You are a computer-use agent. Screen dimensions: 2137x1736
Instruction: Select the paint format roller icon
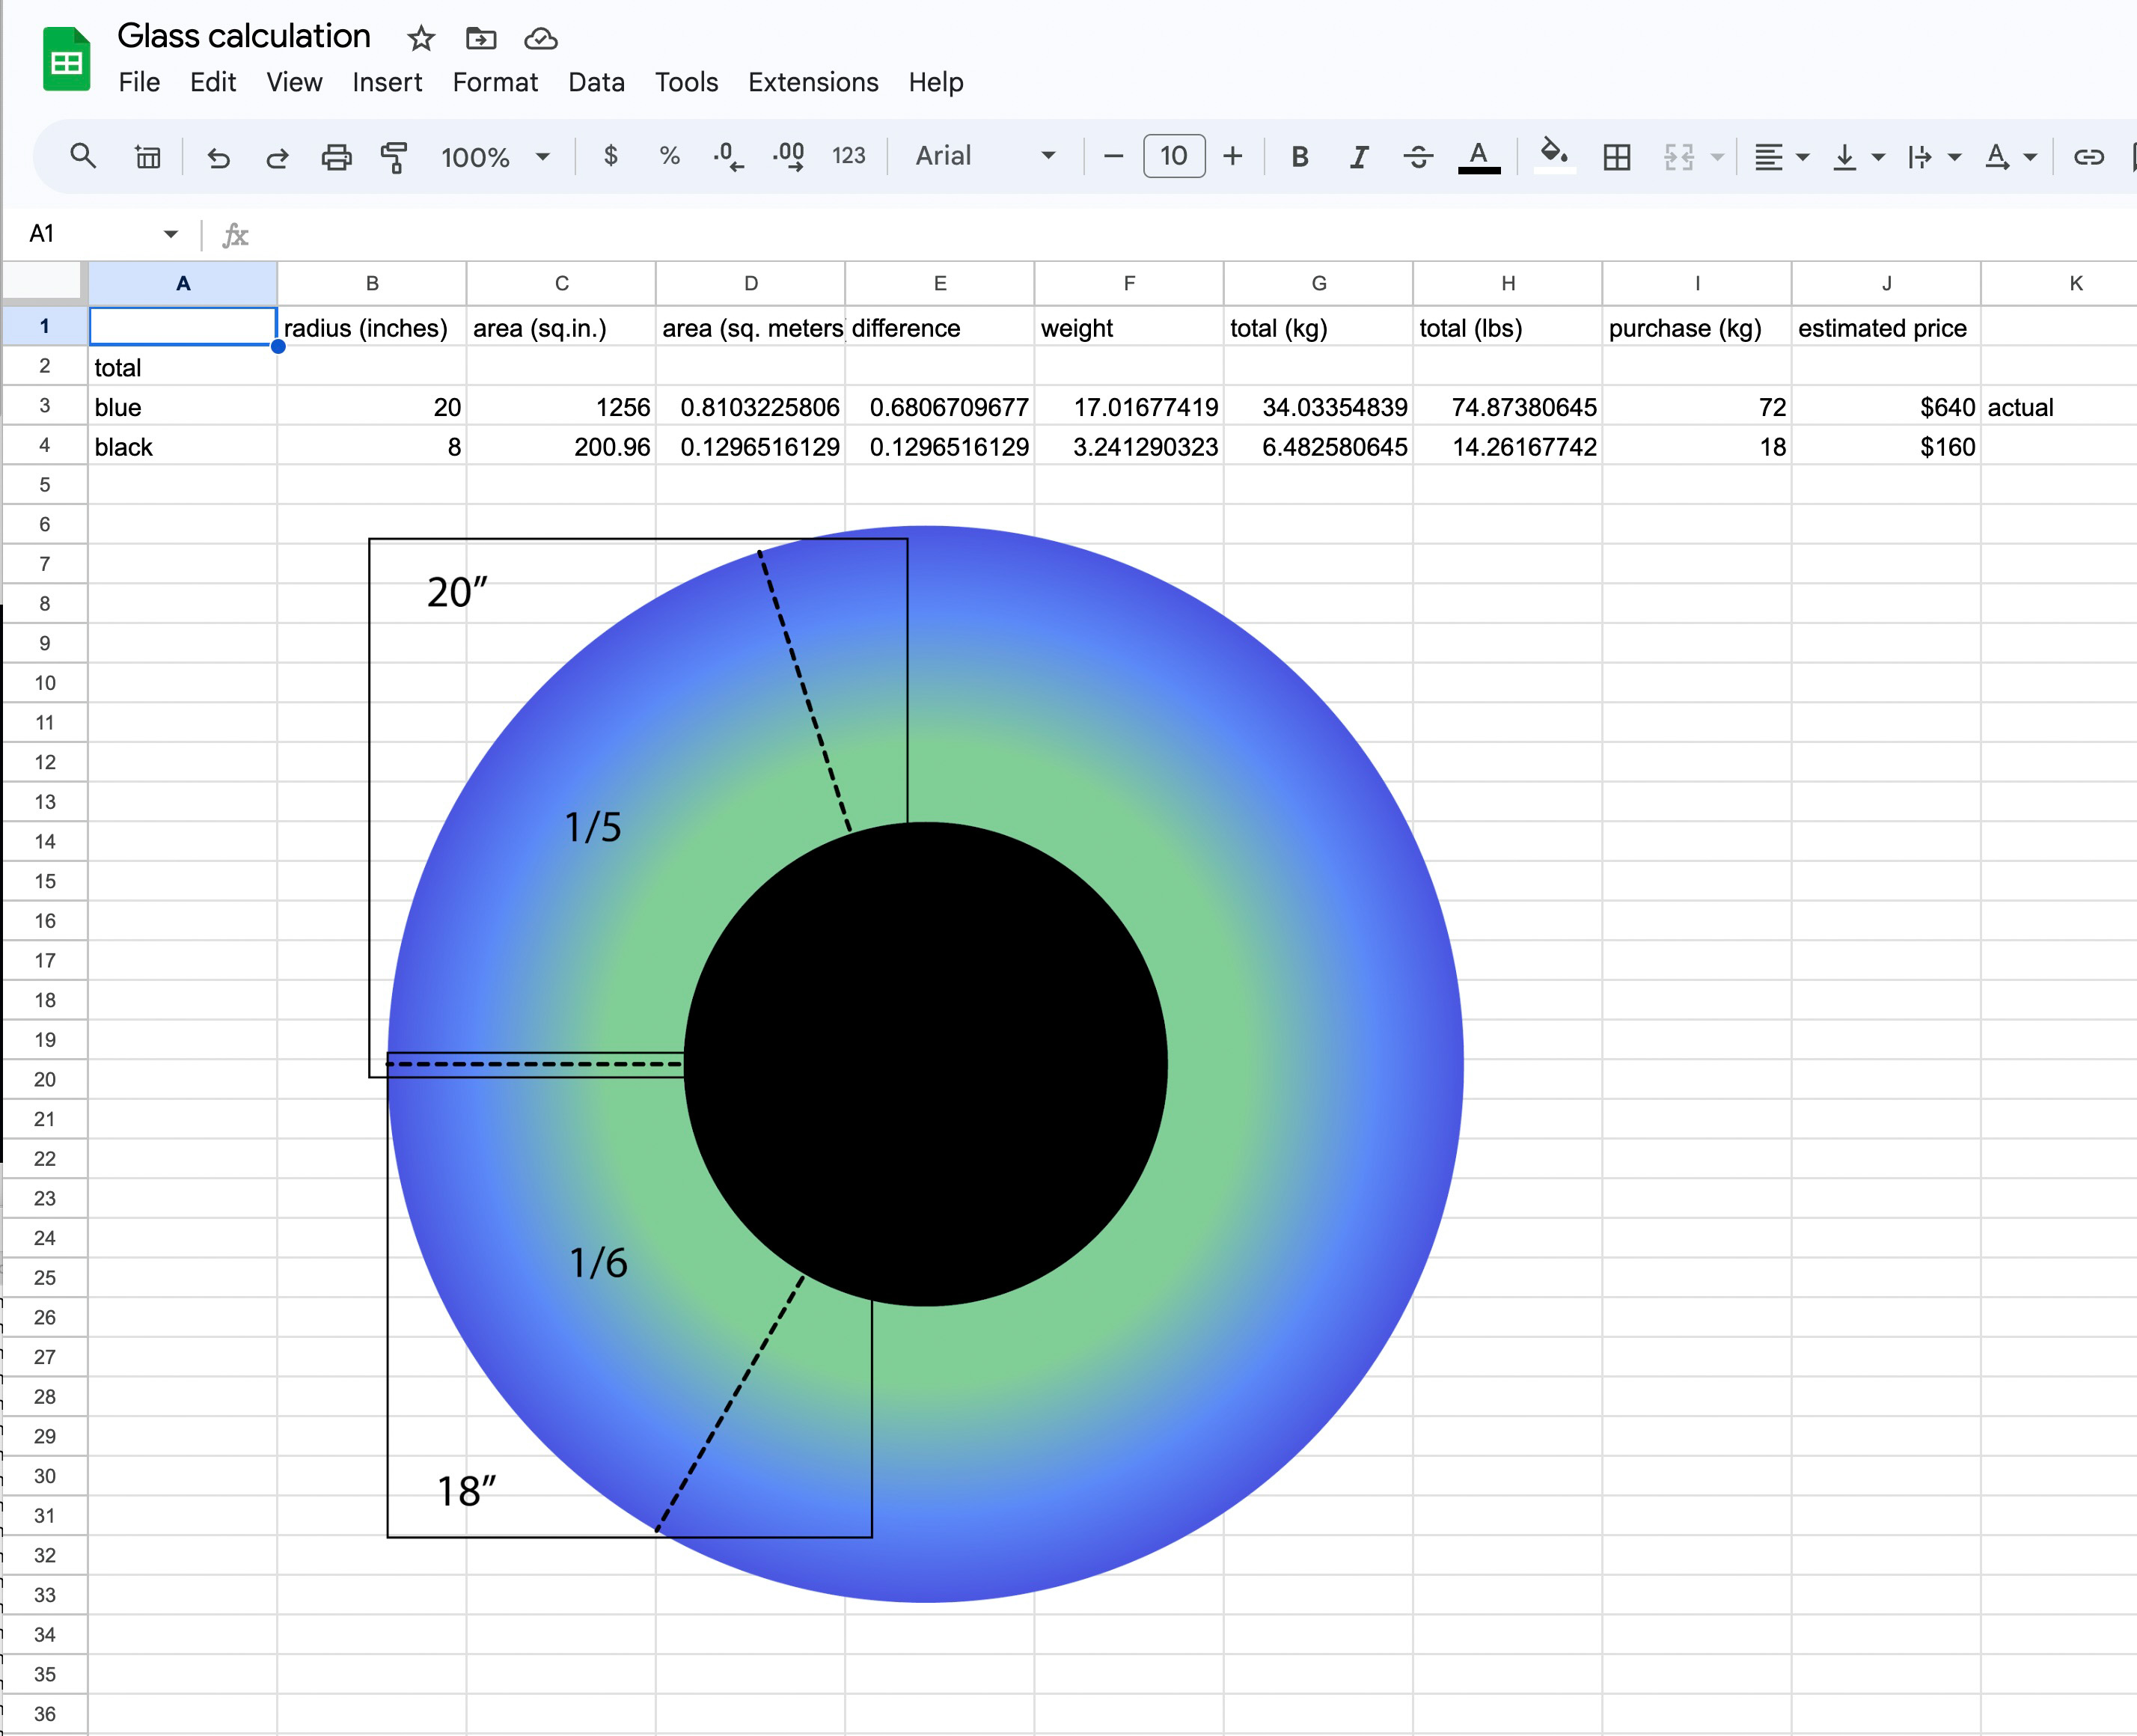[394, 157]
